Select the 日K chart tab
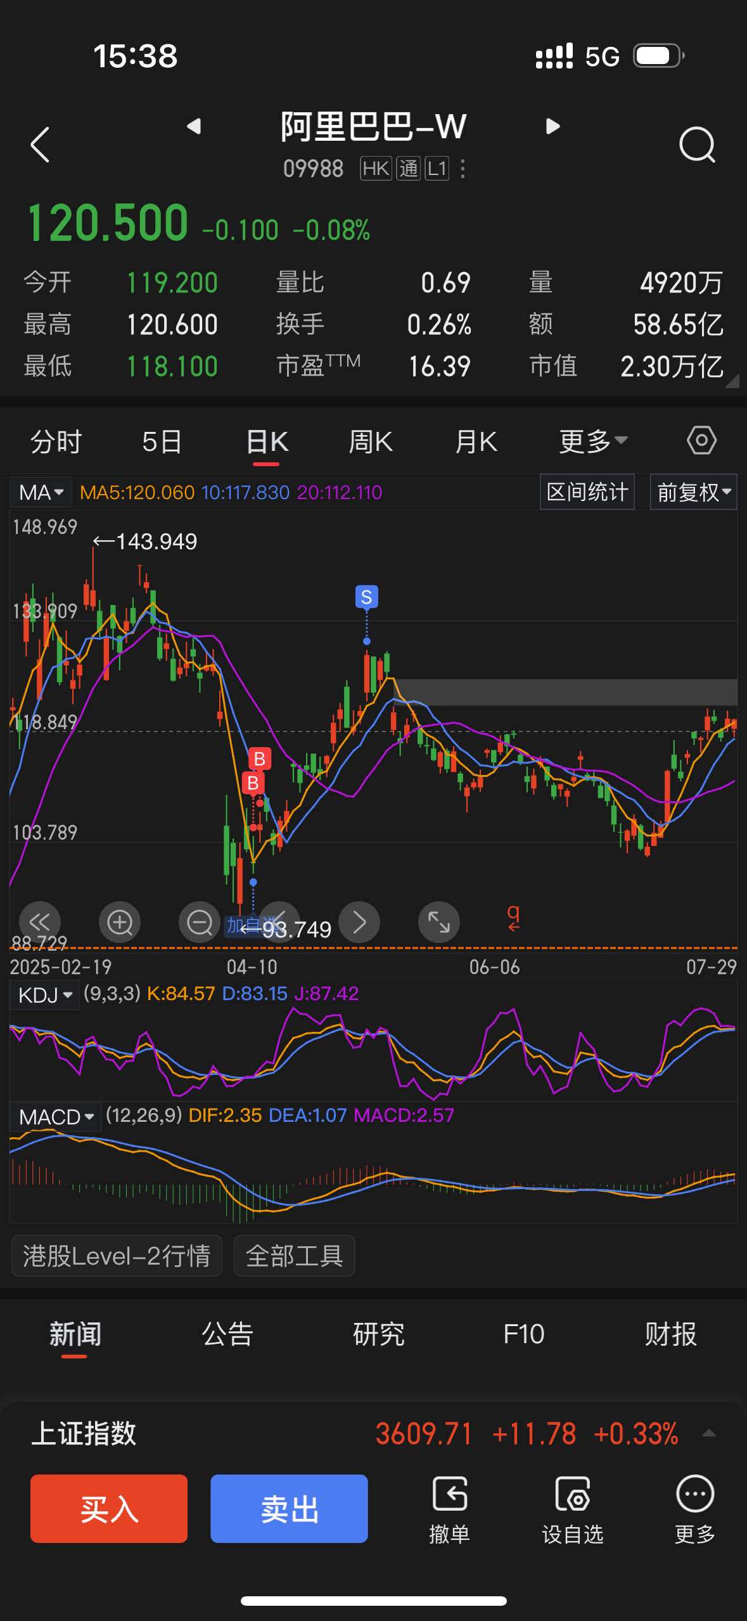The width and height of the screenshot is (747, 1621). (x=267, y=441)
